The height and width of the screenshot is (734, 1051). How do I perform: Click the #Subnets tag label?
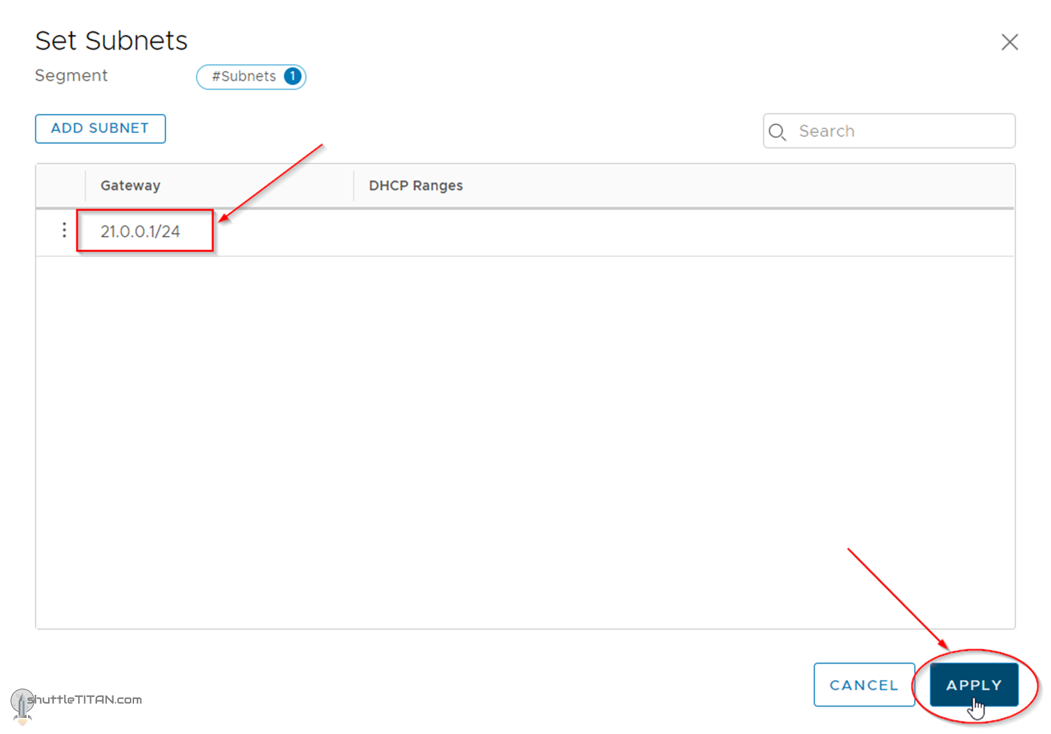[x=244, y=76]
